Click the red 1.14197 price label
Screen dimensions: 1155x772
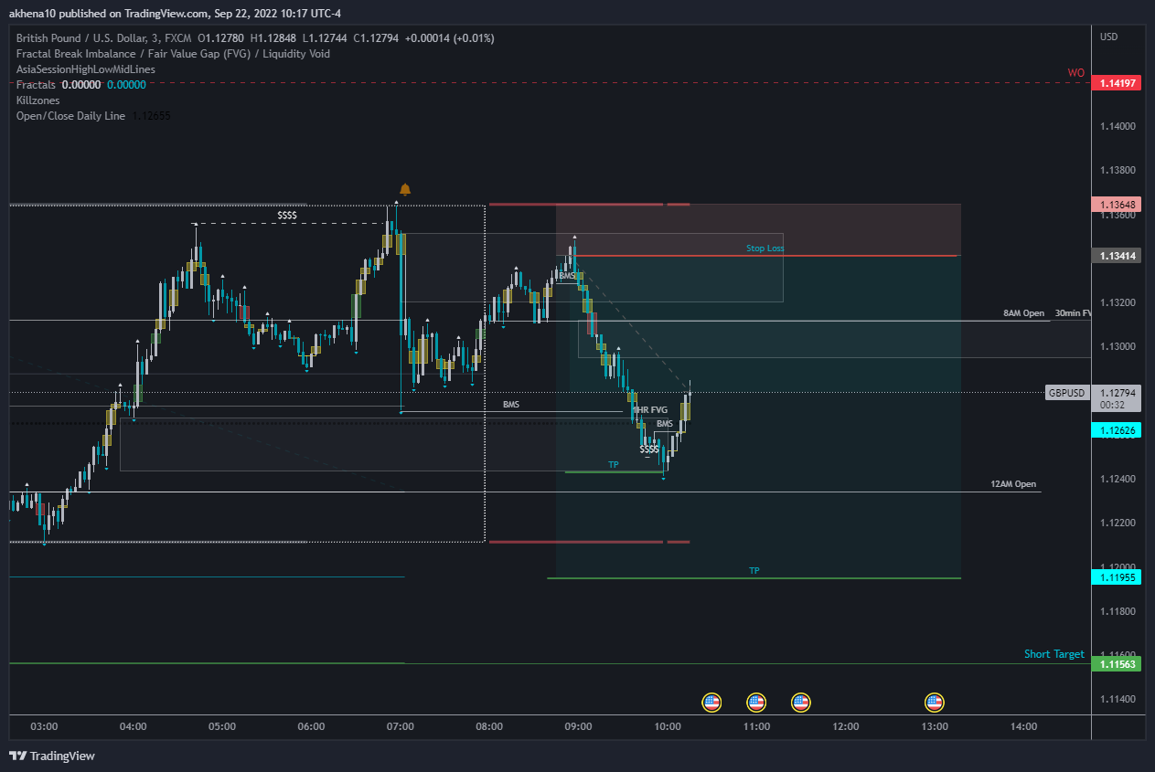(1118, 83)
